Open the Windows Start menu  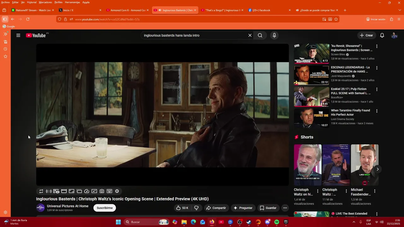coord(118,222)
